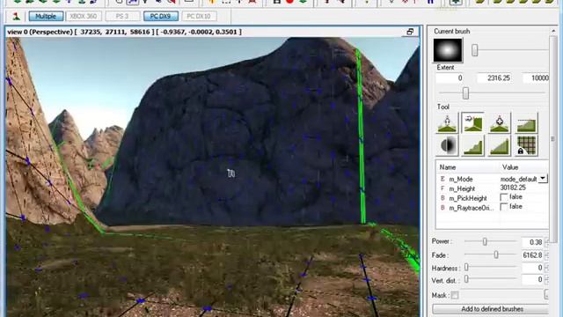Click the brush panel scrollbar thumb
The image size is (563, 317).
click(x=553, y=139)
